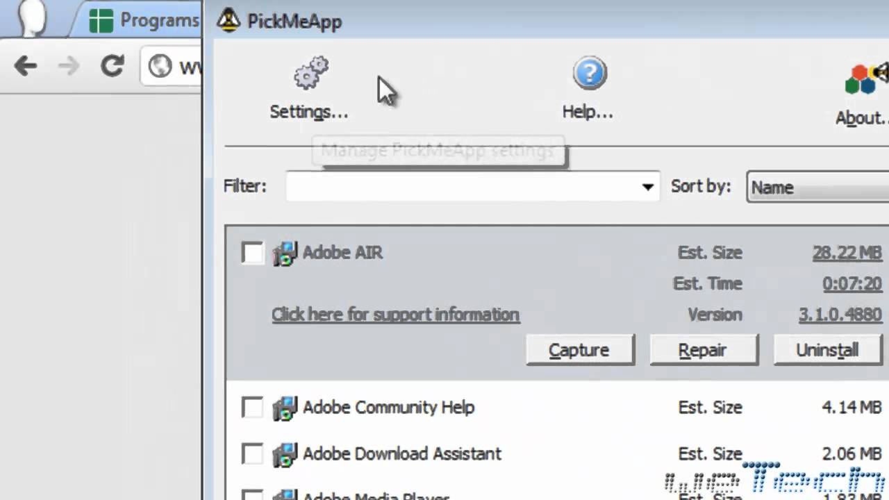This screenshot has height=500, width=889.
Task: Click the globe icon in browser address bar
Action: coord(160,66)
